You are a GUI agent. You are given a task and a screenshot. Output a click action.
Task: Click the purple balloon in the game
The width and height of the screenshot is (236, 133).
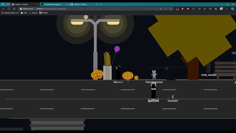click(117, 49)
